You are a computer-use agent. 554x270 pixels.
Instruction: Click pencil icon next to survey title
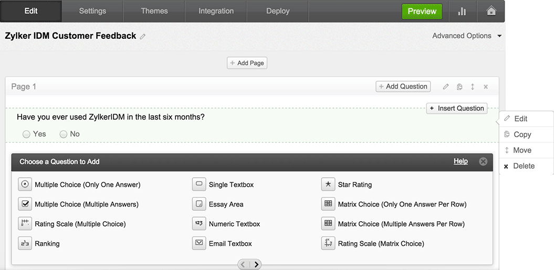pyautogui.click(x=142, y=36)
